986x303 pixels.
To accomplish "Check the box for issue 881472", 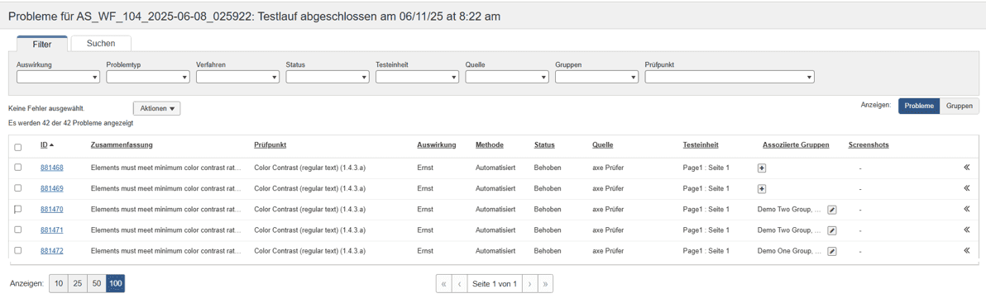I will click(x=18, y=250).
